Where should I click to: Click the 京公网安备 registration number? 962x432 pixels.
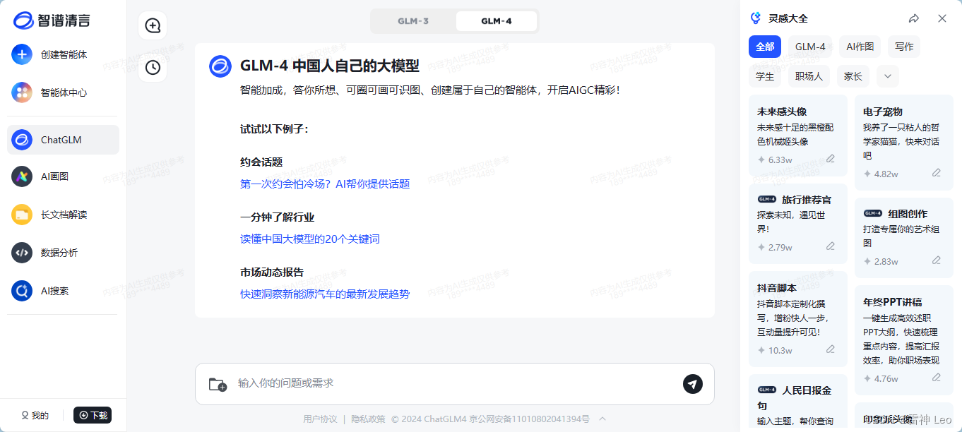[530, 419]
